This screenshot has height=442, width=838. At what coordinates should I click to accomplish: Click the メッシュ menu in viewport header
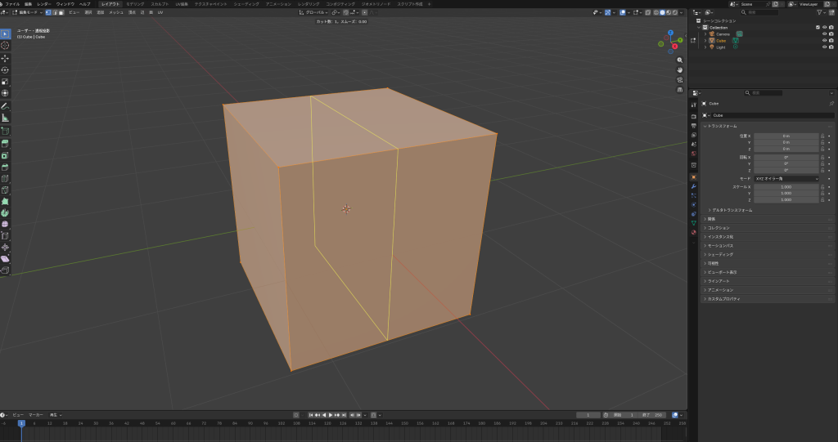116,13
